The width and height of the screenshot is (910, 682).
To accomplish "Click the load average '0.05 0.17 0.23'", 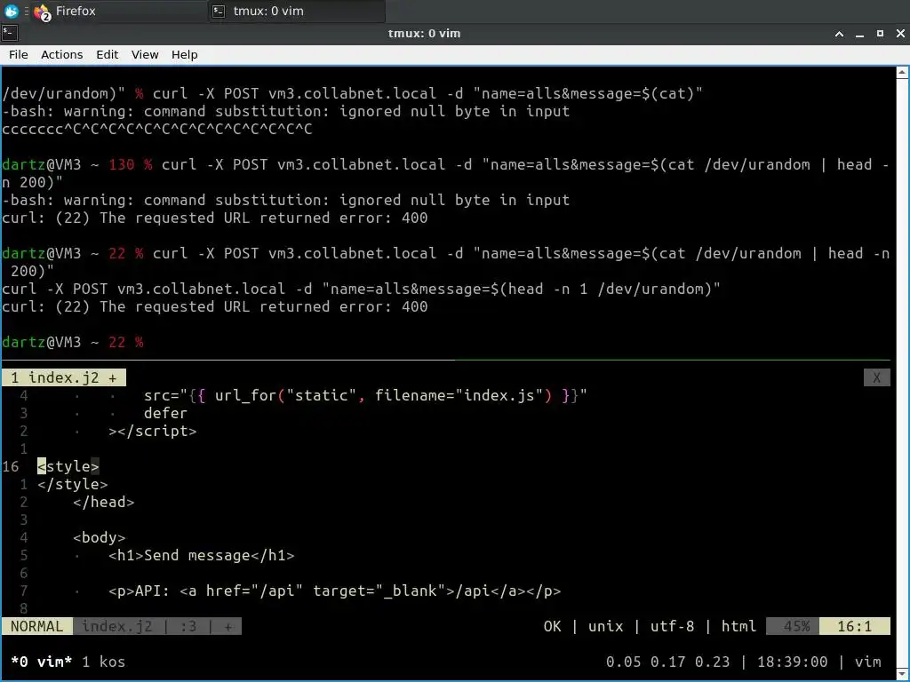I will (667, 662).
